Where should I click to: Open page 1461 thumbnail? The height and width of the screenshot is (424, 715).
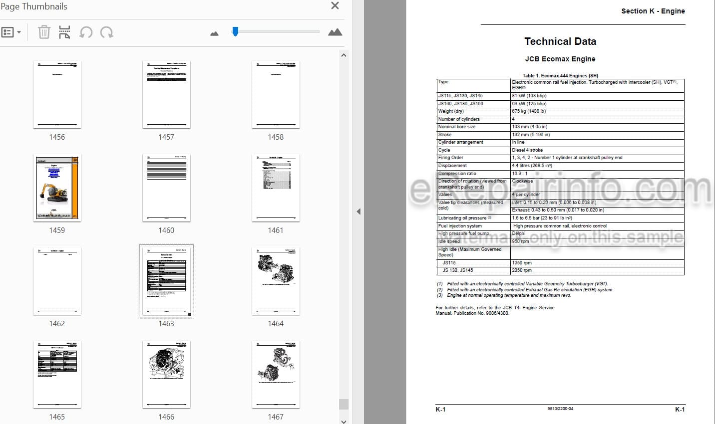coord(276,188)
